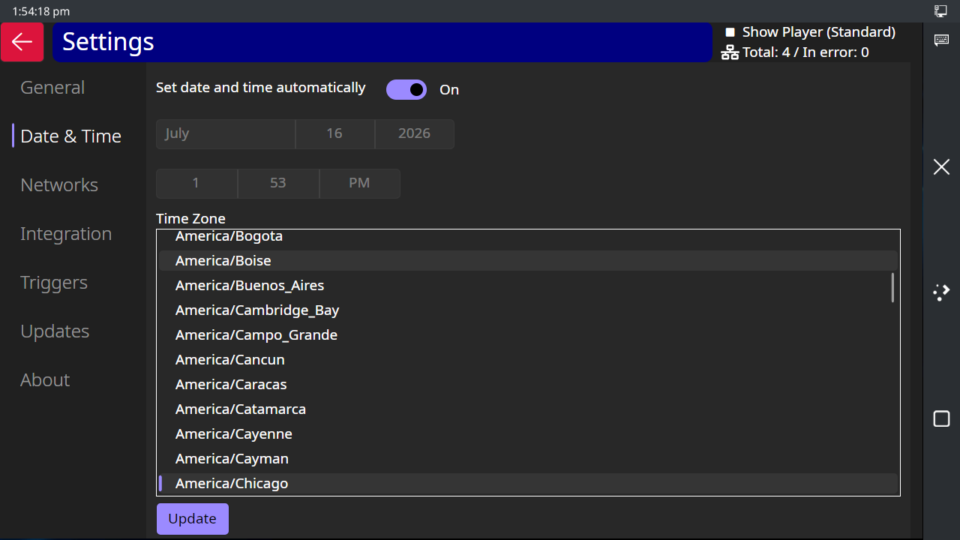This screenshot has width=960, height=540.
Task: Open the PM period selector
Action: 359,184
